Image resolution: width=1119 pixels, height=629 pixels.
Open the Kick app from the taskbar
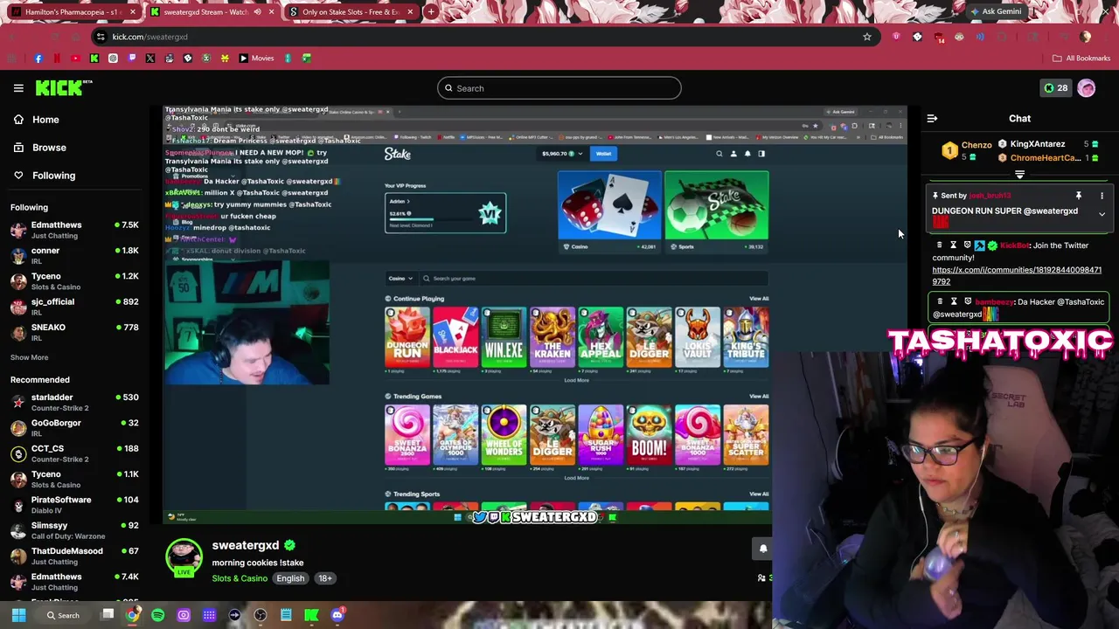[x=311, y=615]
